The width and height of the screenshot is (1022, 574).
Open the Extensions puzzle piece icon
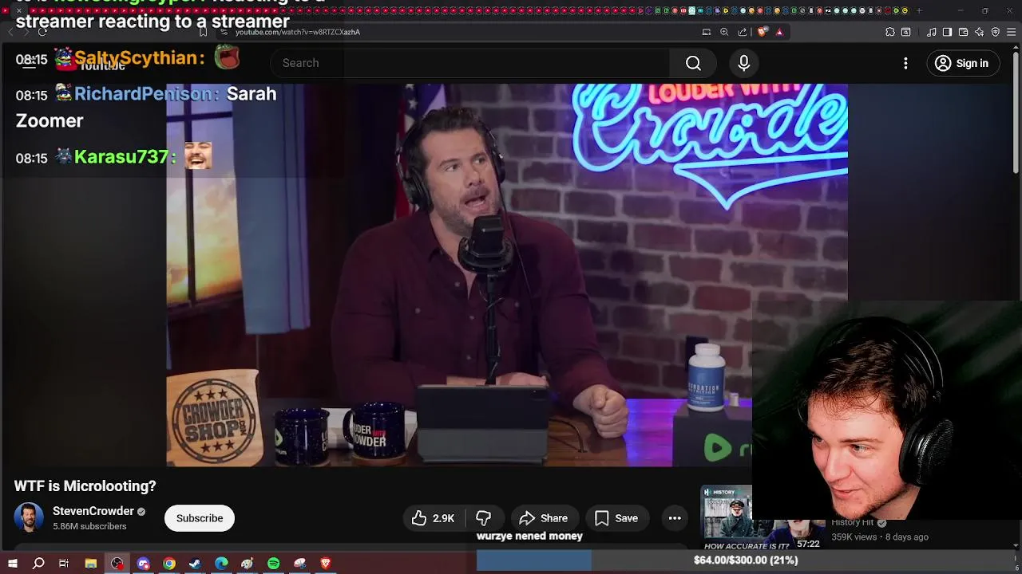point(890,32)
